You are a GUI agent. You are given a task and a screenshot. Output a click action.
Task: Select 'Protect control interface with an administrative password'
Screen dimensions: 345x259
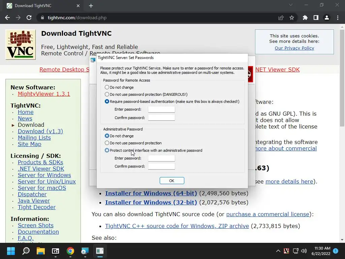pyautogui.click(x=153, y=150)
